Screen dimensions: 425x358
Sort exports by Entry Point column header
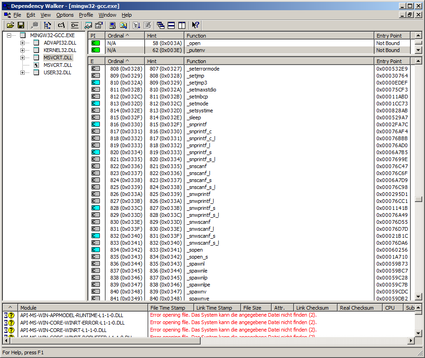point(392,61)
